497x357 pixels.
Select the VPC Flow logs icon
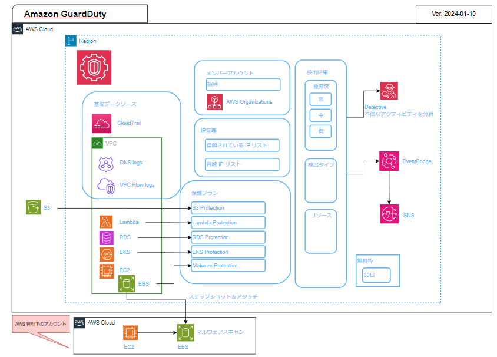(x=106, y=185)
